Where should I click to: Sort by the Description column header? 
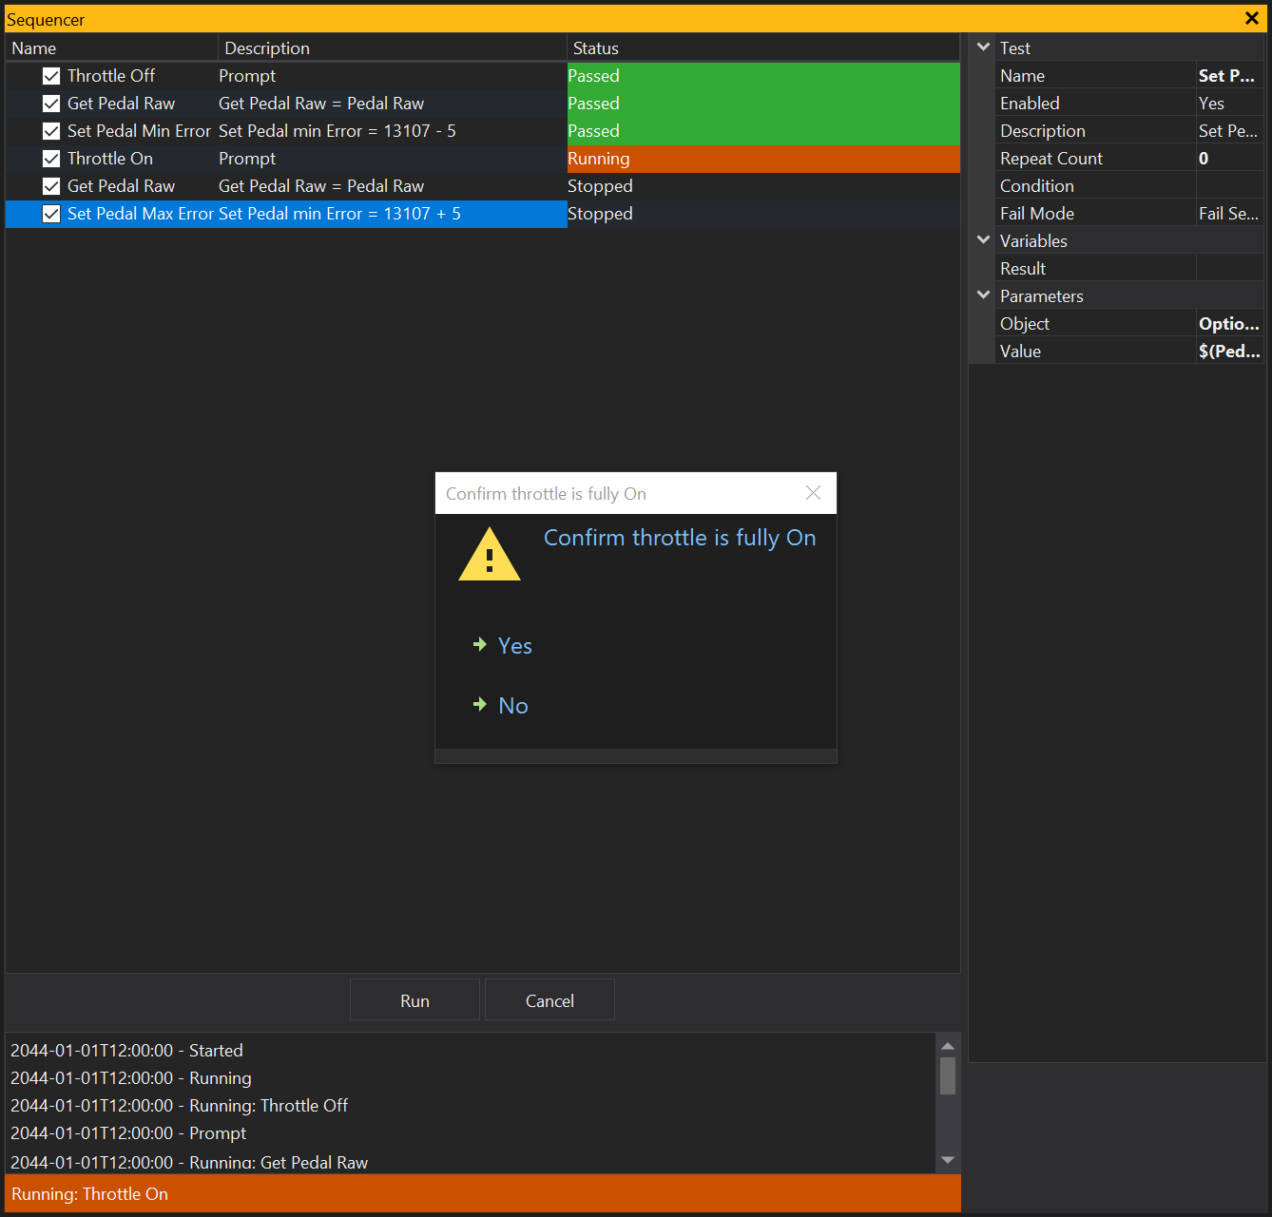click(267, 48)
